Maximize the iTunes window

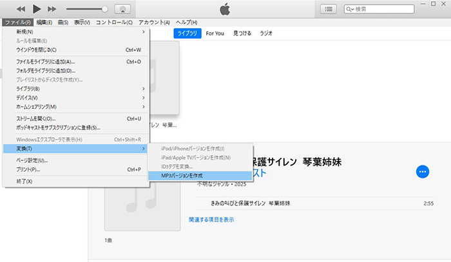(x=433, y=4)
